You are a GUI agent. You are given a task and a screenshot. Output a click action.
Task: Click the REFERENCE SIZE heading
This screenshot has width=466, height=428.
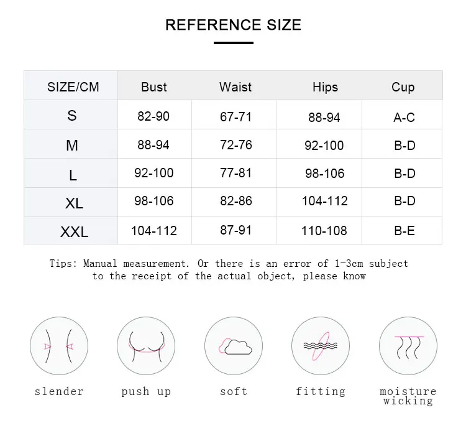(233, 25)
